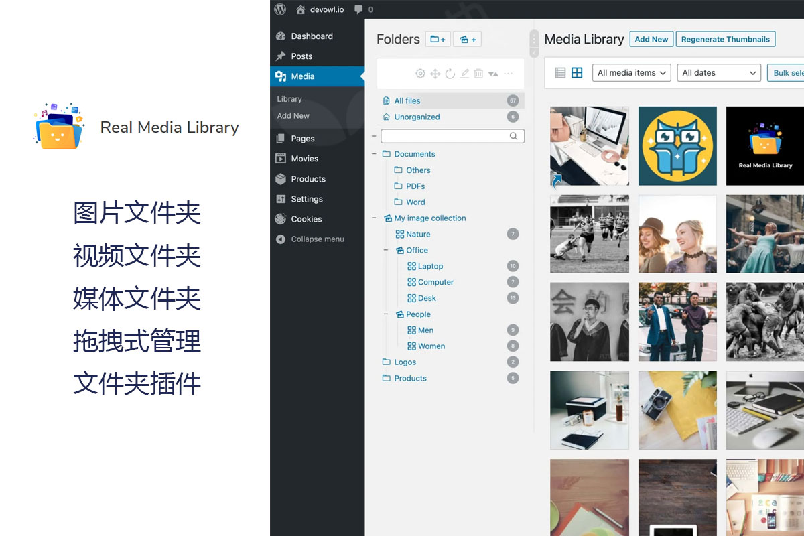Open the devowl.io site home link
The height and width of the screenshot is (536, 804).
pyautogui.click(x=320, y=9)
